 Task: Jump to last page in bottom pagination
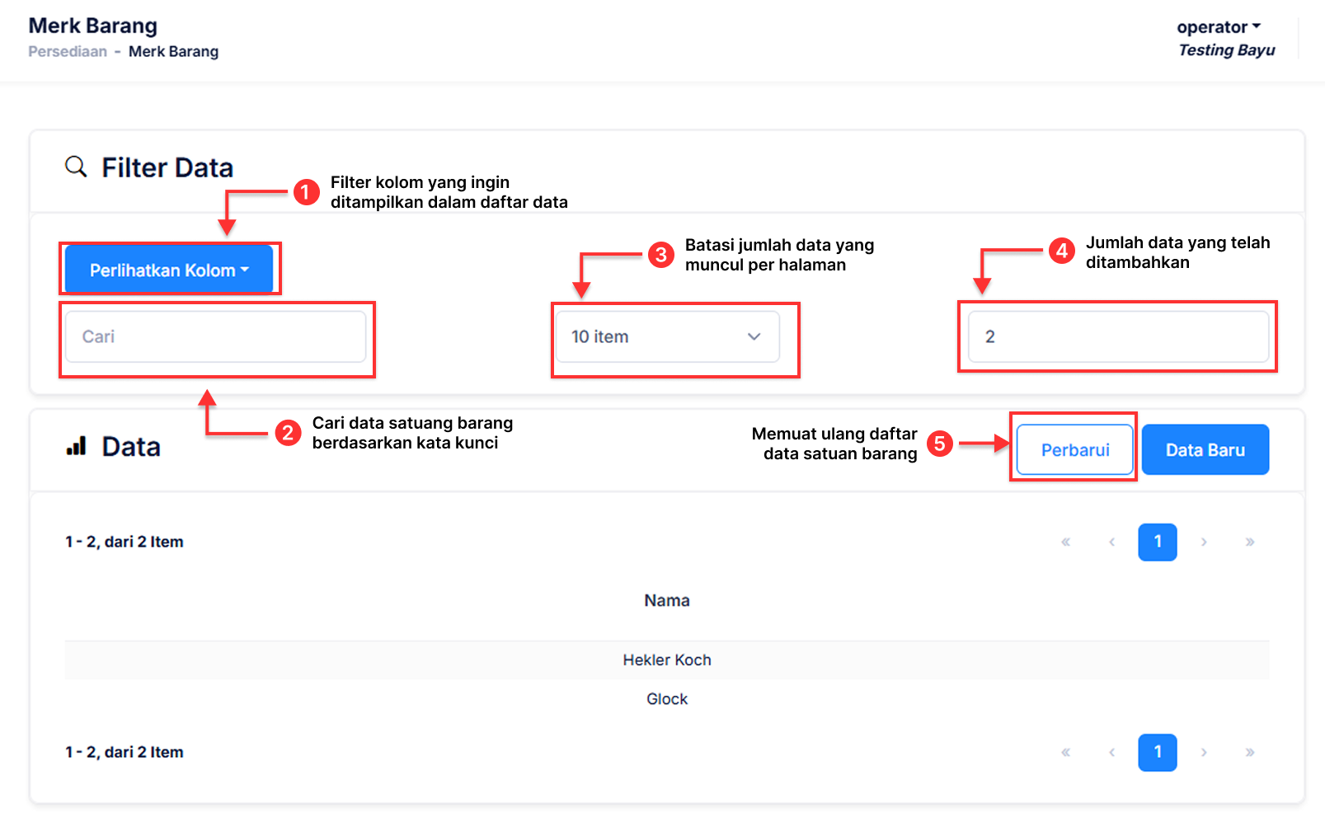point(1250,752)
